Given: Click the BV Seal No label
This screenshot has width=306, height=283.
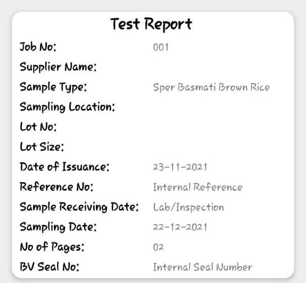Looking at the screenshot, I should (x=49, y=267).
